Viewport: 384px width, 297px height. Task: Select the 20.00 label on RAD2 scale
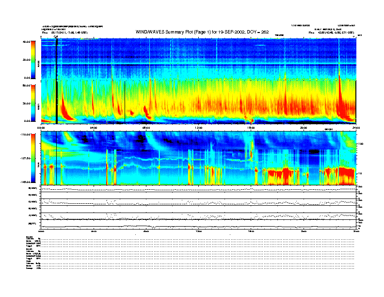point(26,60)
